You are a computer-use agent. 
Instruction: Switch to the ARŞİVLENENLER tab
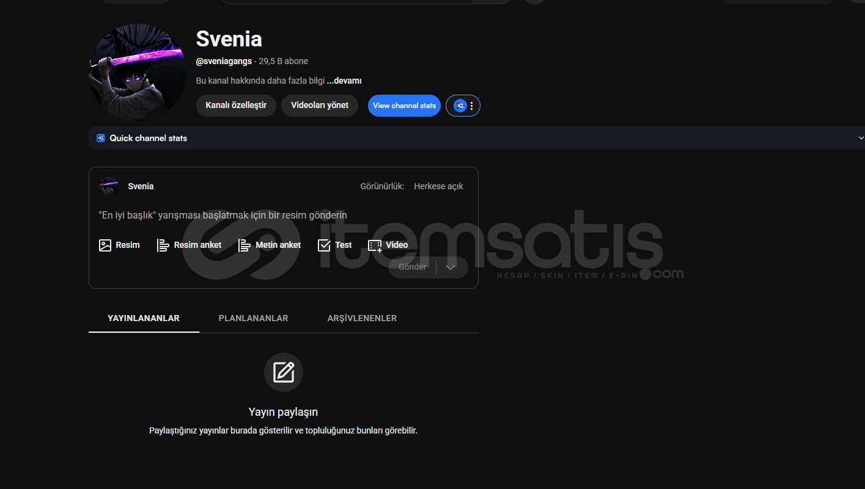click(x=362, y=318)
